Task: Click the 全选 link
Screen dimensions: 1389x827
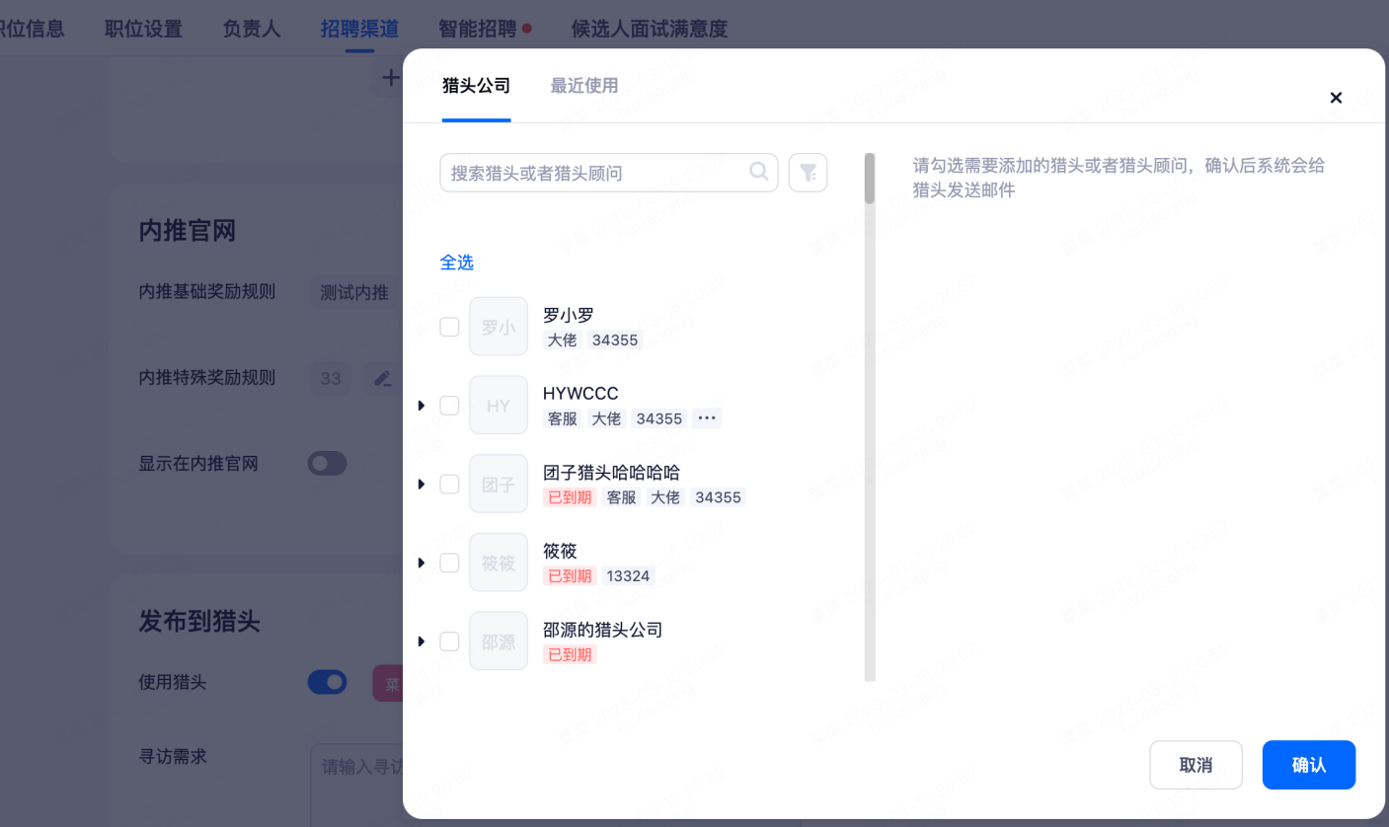Action: pyautogui.click(x=457, y=262)
